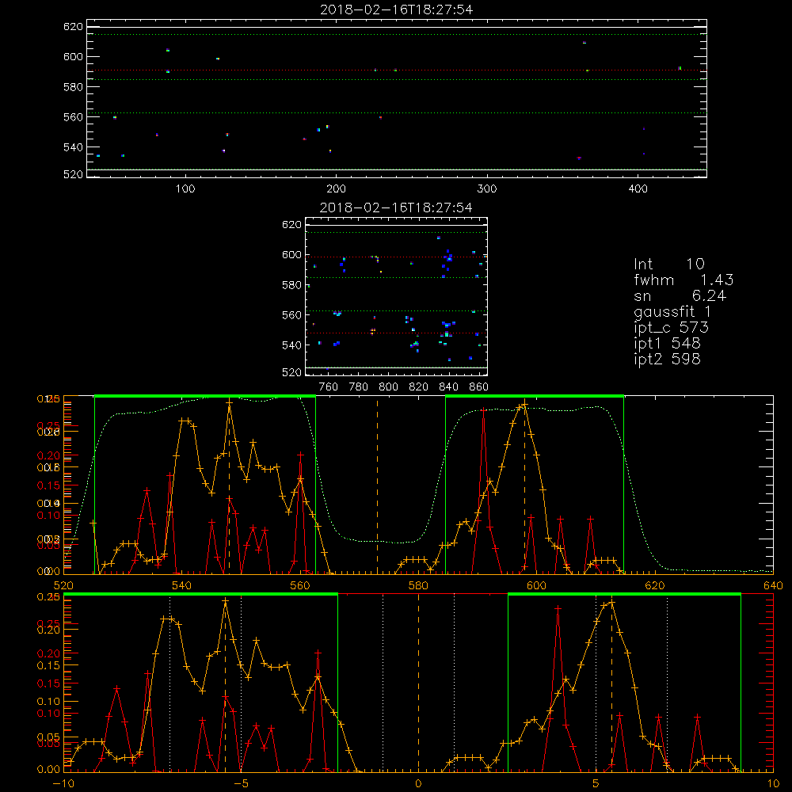Click x-axis label 10 on bottom plot

point(773,783)
